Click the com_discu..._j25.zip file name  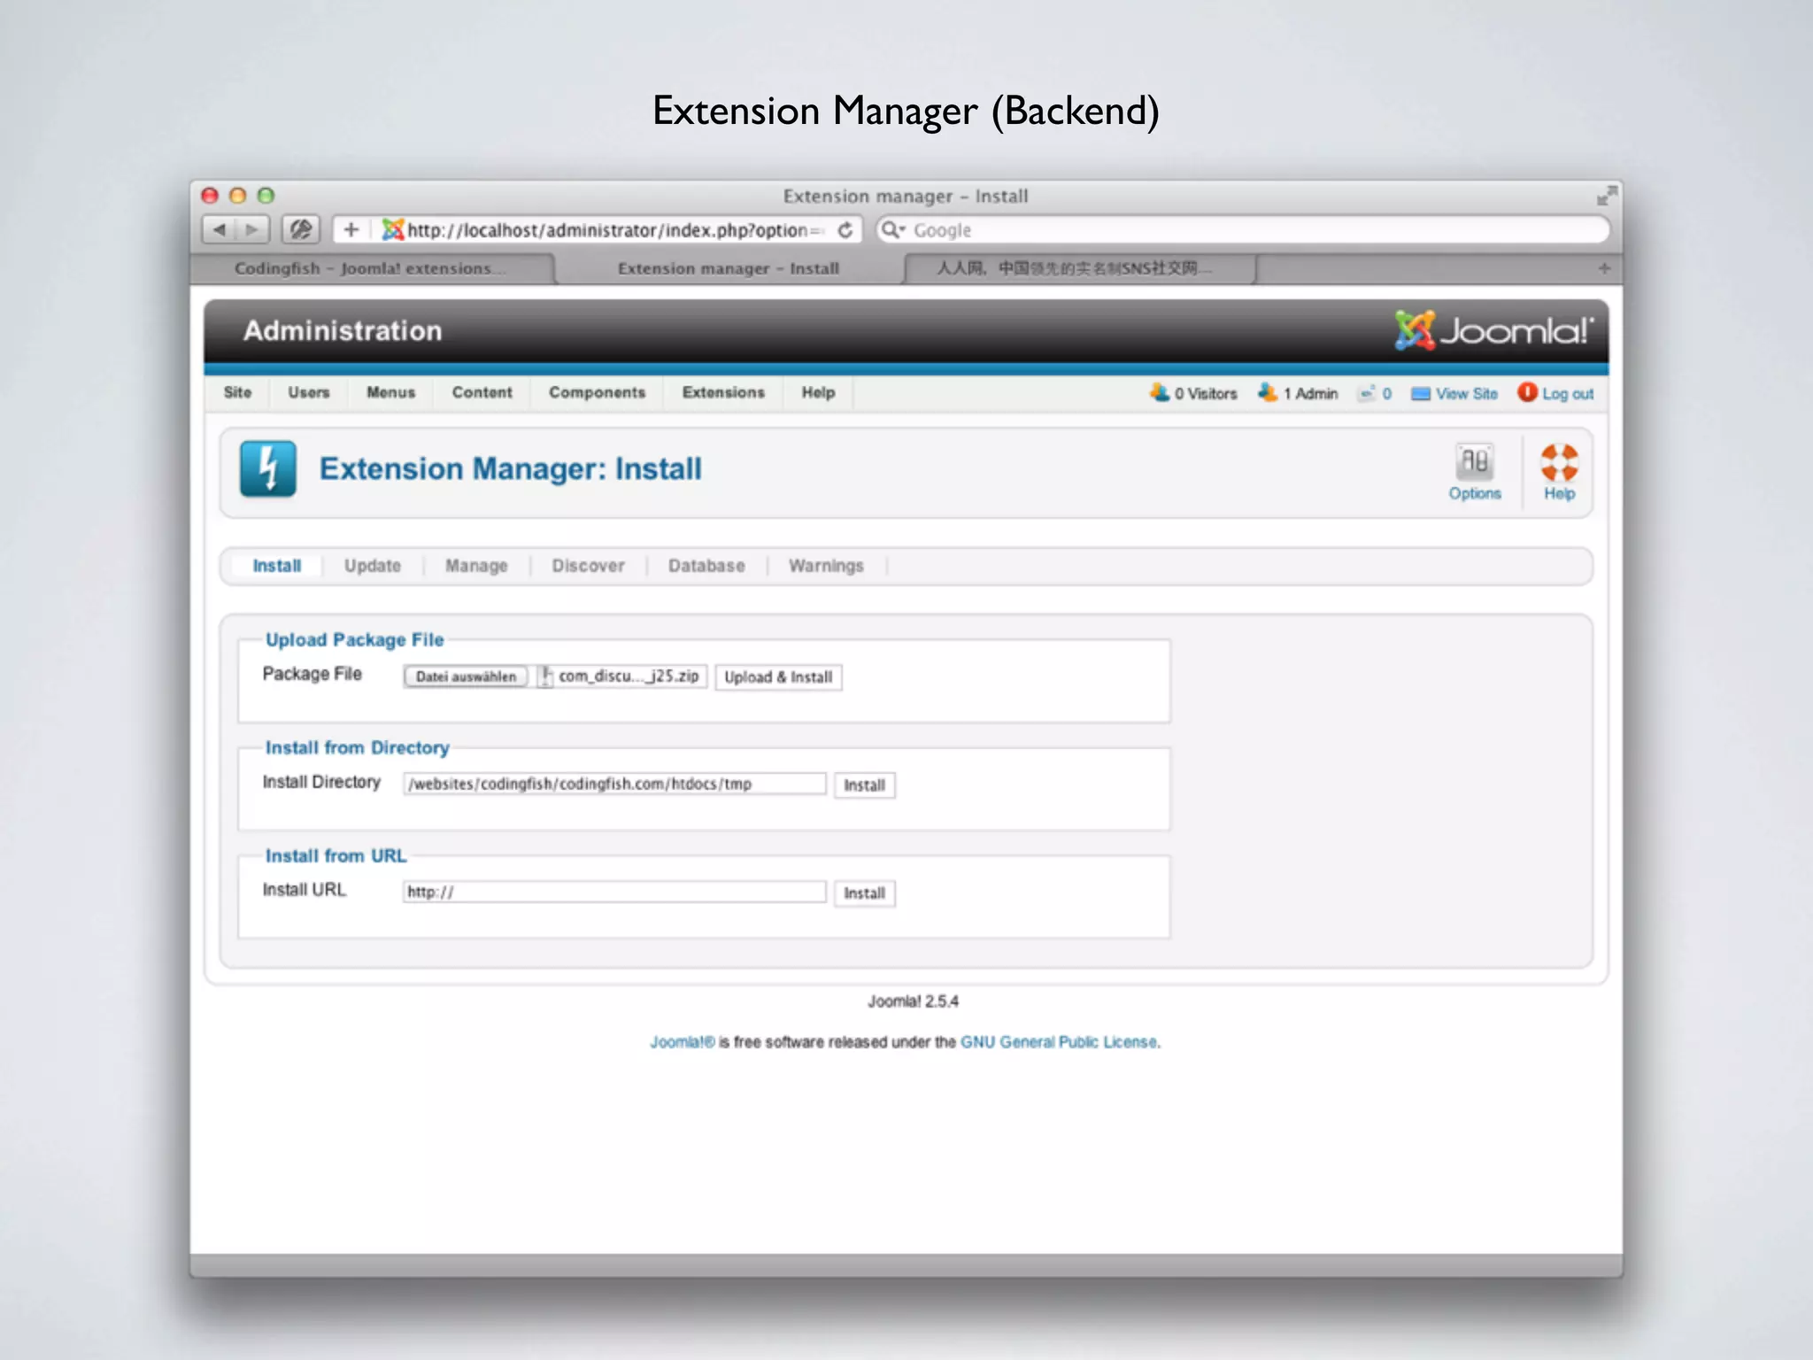(x=629, y=676)
